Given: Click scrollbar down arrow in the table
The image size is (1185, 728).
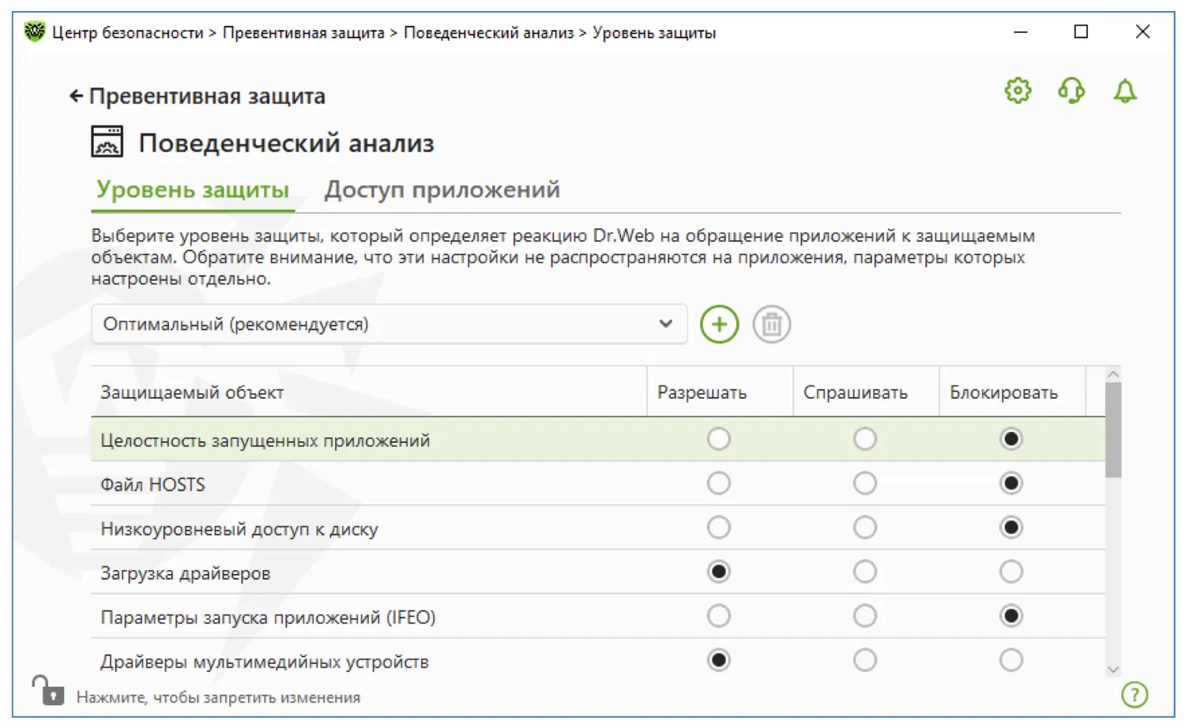Looking at the screenshot, I should 1113,670.
